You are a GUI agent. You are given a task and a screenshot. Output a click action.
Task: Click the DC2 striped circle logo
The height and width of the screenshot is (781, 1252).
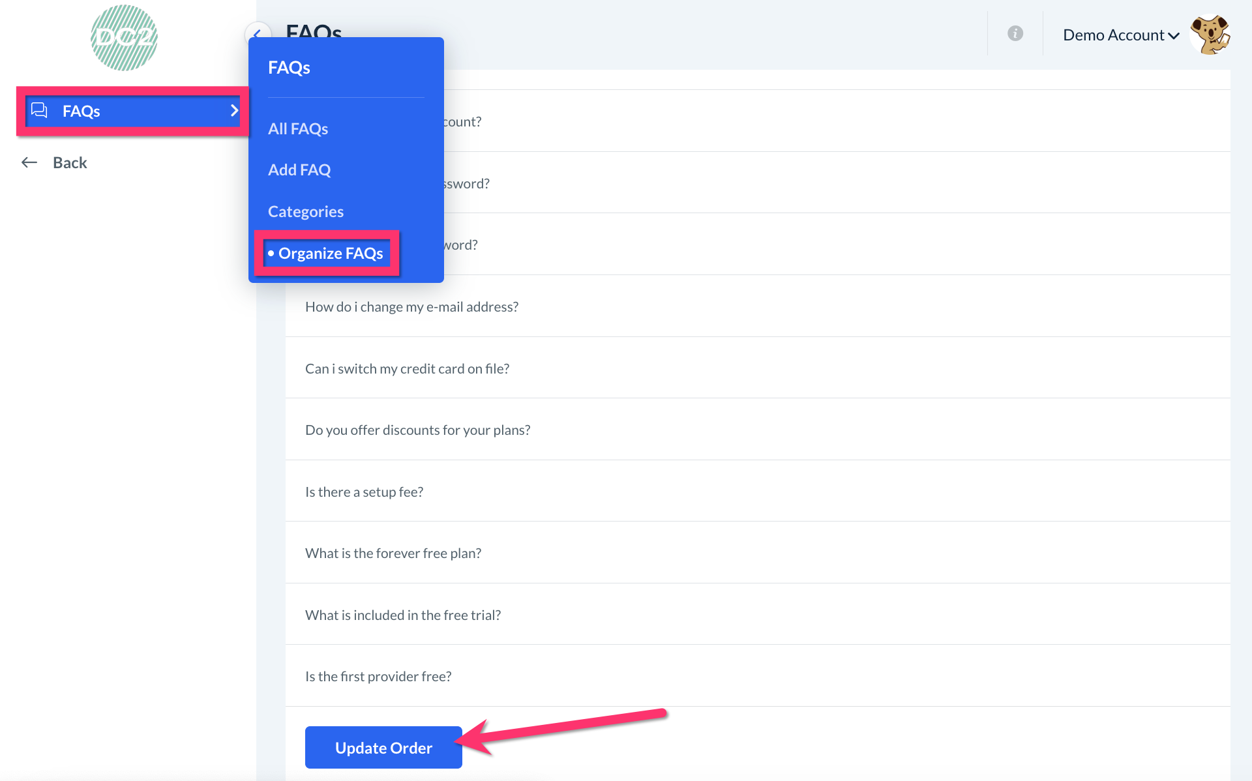coord(124,37)
